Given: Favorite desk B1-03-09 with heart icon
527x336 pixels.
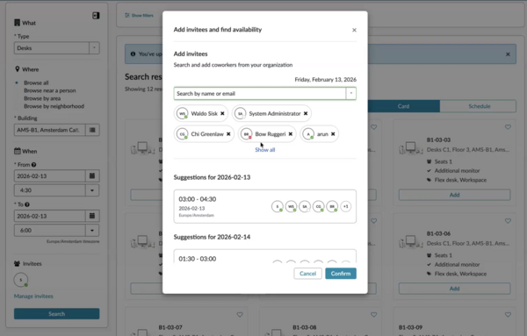Looking at the screenshot, I should point(508,315).
